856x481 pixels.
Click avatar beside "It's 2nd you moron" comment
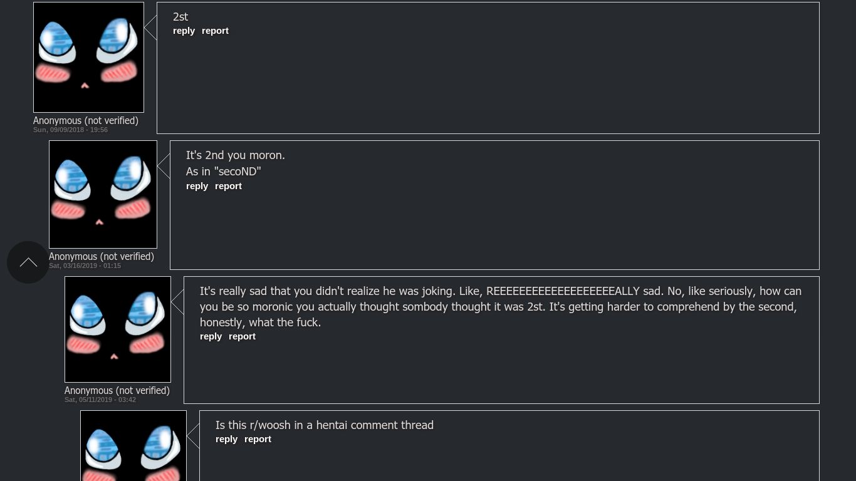point(103,194)
